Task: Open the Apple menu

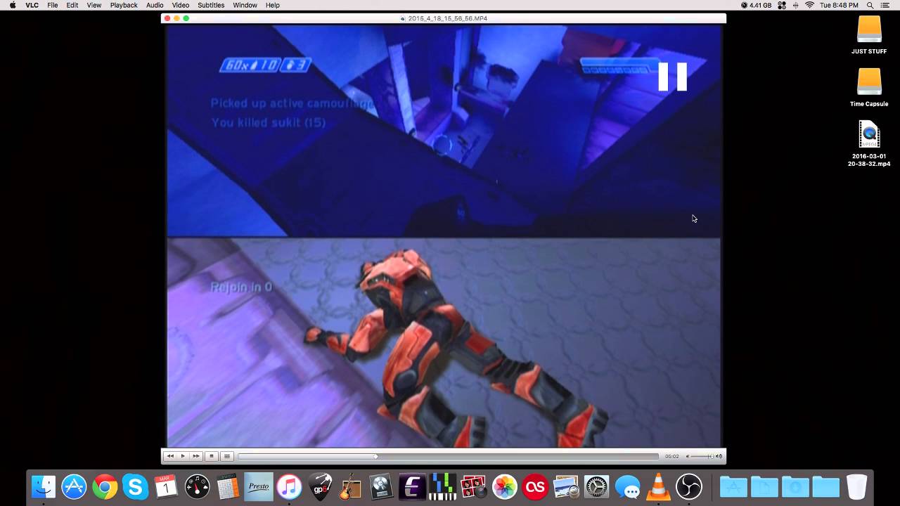Action: coord(13,5)
